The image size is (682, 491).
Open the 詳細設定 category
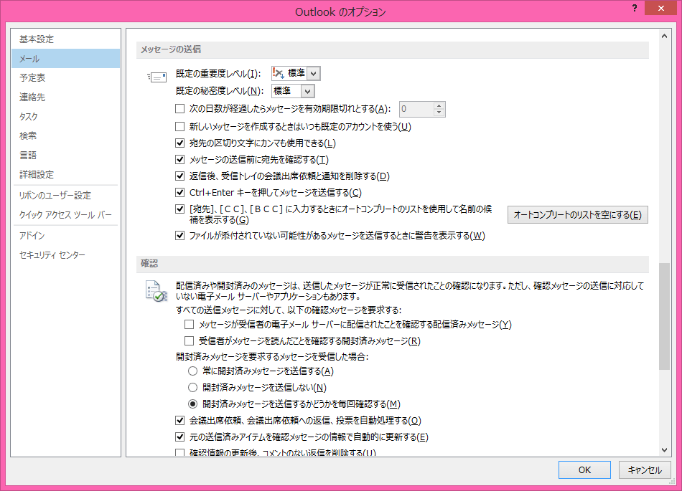click(x=65, y=174)
